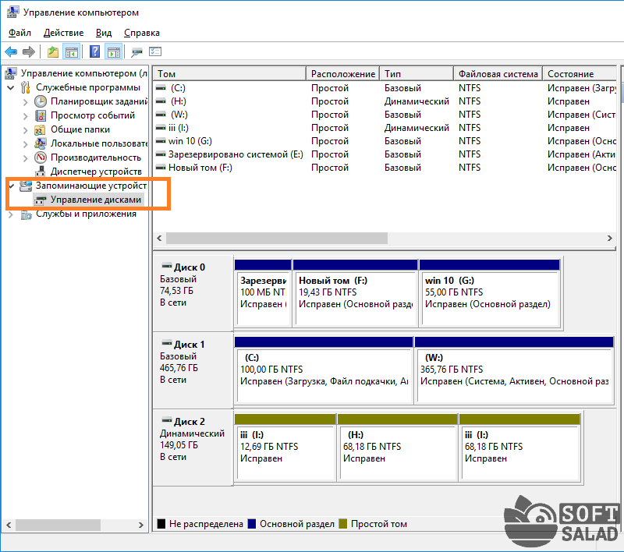Sort by the Расположение column header
This screenshot has width=624, height=552.
(x=342, y=73)
